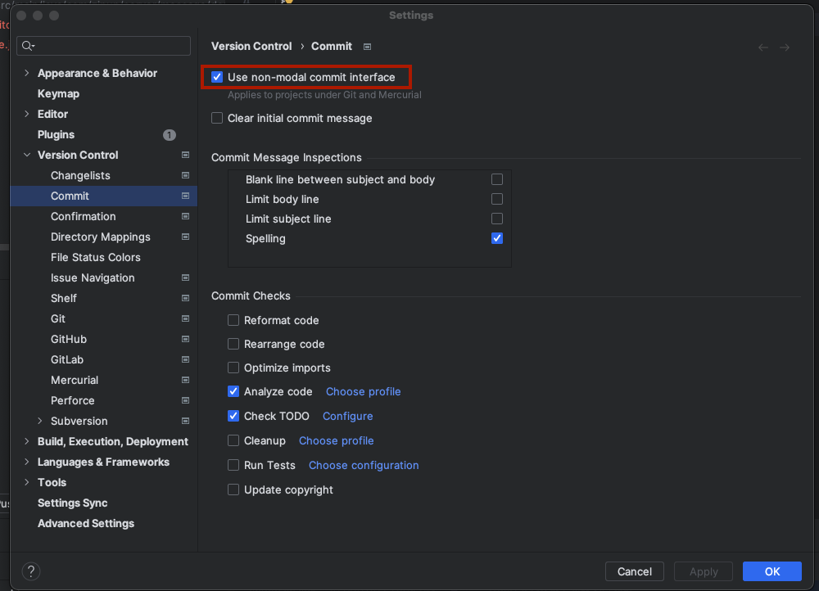This screenshot has height=591, width=819.
Task: Expand the Appearance & Behavior section
Action: [27, 73]
